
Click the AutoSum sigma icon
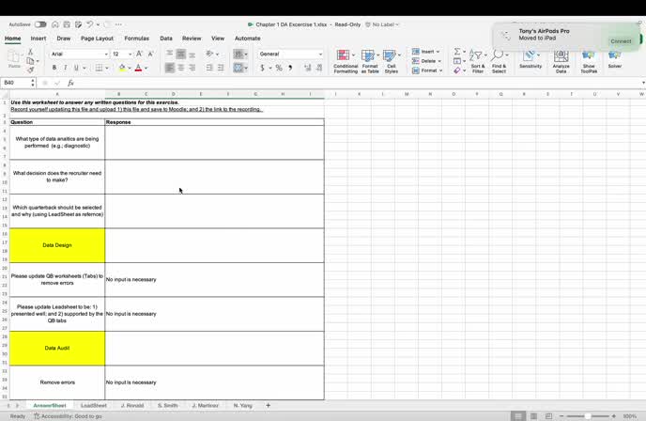click(457, 52)
